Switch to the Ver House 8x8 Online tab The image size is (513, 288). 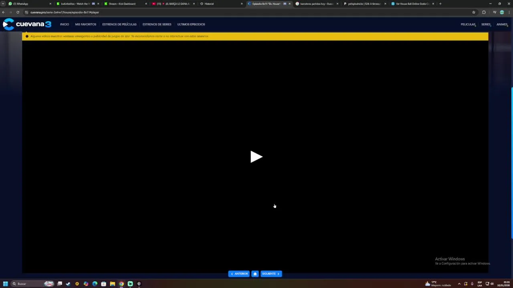click(412, 4)
